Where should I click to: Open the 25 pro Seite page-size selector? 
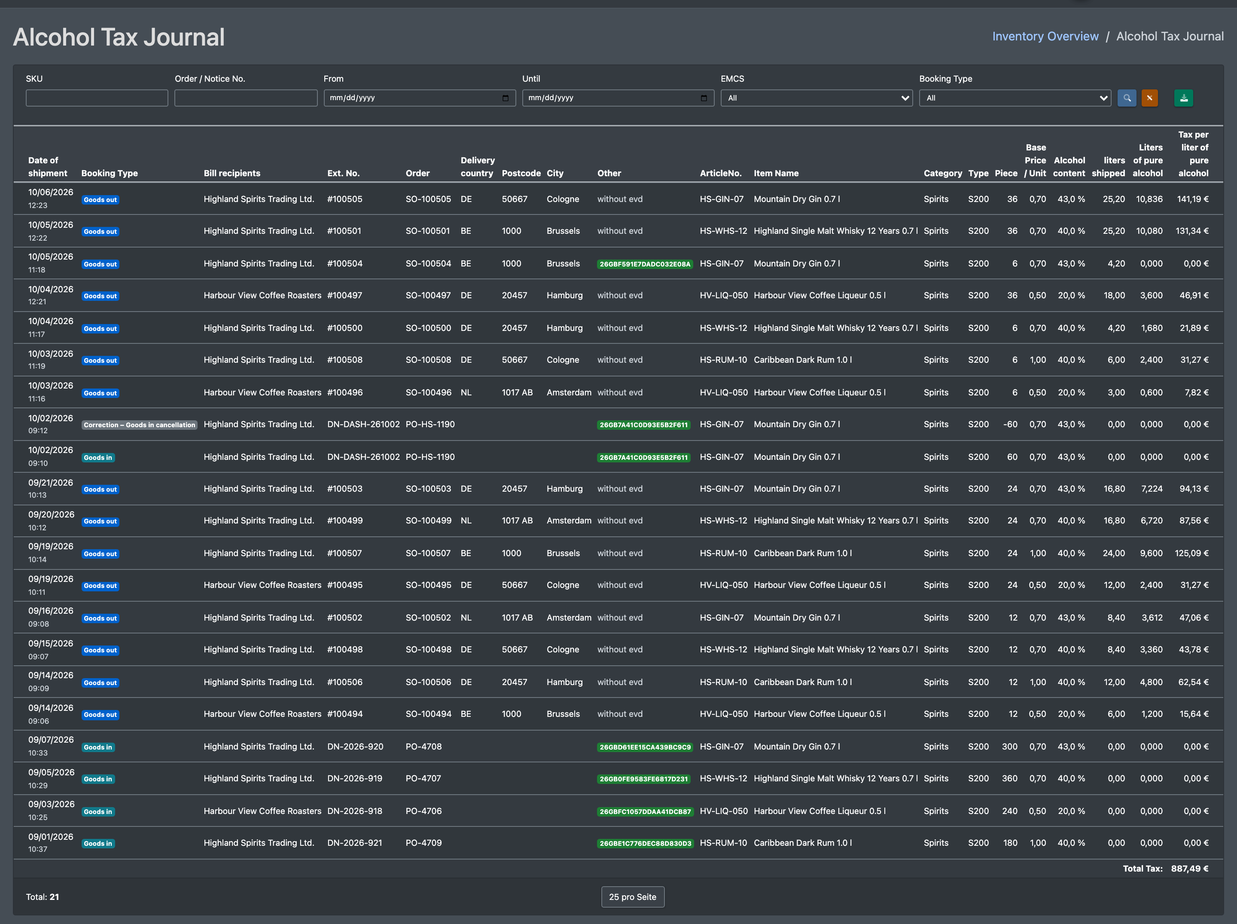(x=632, y=896)
